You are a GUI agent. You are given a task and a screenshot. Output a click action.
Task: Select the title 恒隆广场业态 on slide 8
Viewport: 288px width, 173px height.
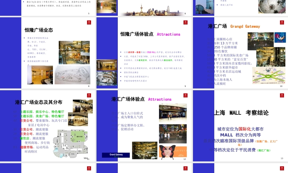pos(39,30)
